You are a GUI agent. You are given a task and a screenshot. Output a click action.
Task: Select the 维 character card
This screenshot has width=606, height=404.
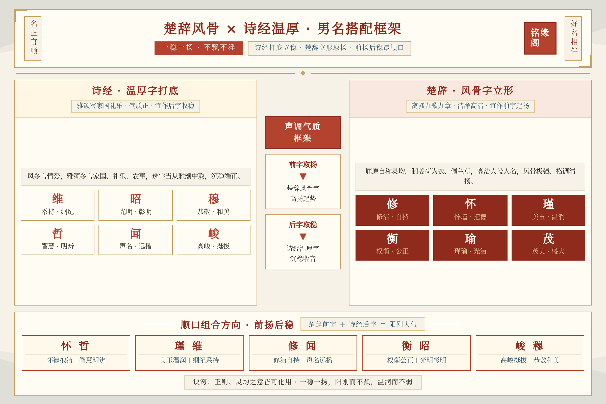point(58,205)
